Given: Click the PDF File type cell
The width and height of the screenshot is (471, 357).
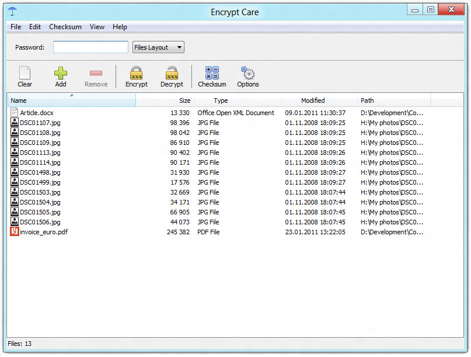Looking at the screenshot, I should [208, 232].
